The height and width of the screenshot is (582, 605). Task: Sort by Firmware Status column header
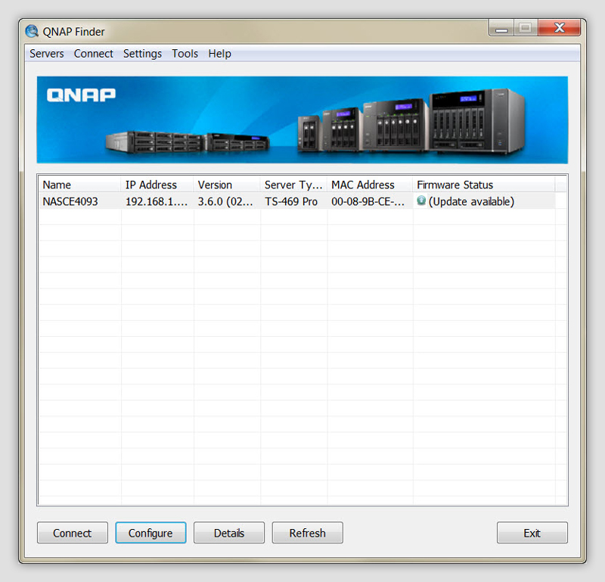pyautogui.click(x=484, y=185)
